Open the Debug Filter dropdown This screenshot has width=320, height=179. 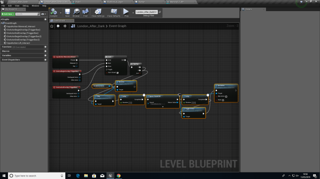[x=146, y=12]
